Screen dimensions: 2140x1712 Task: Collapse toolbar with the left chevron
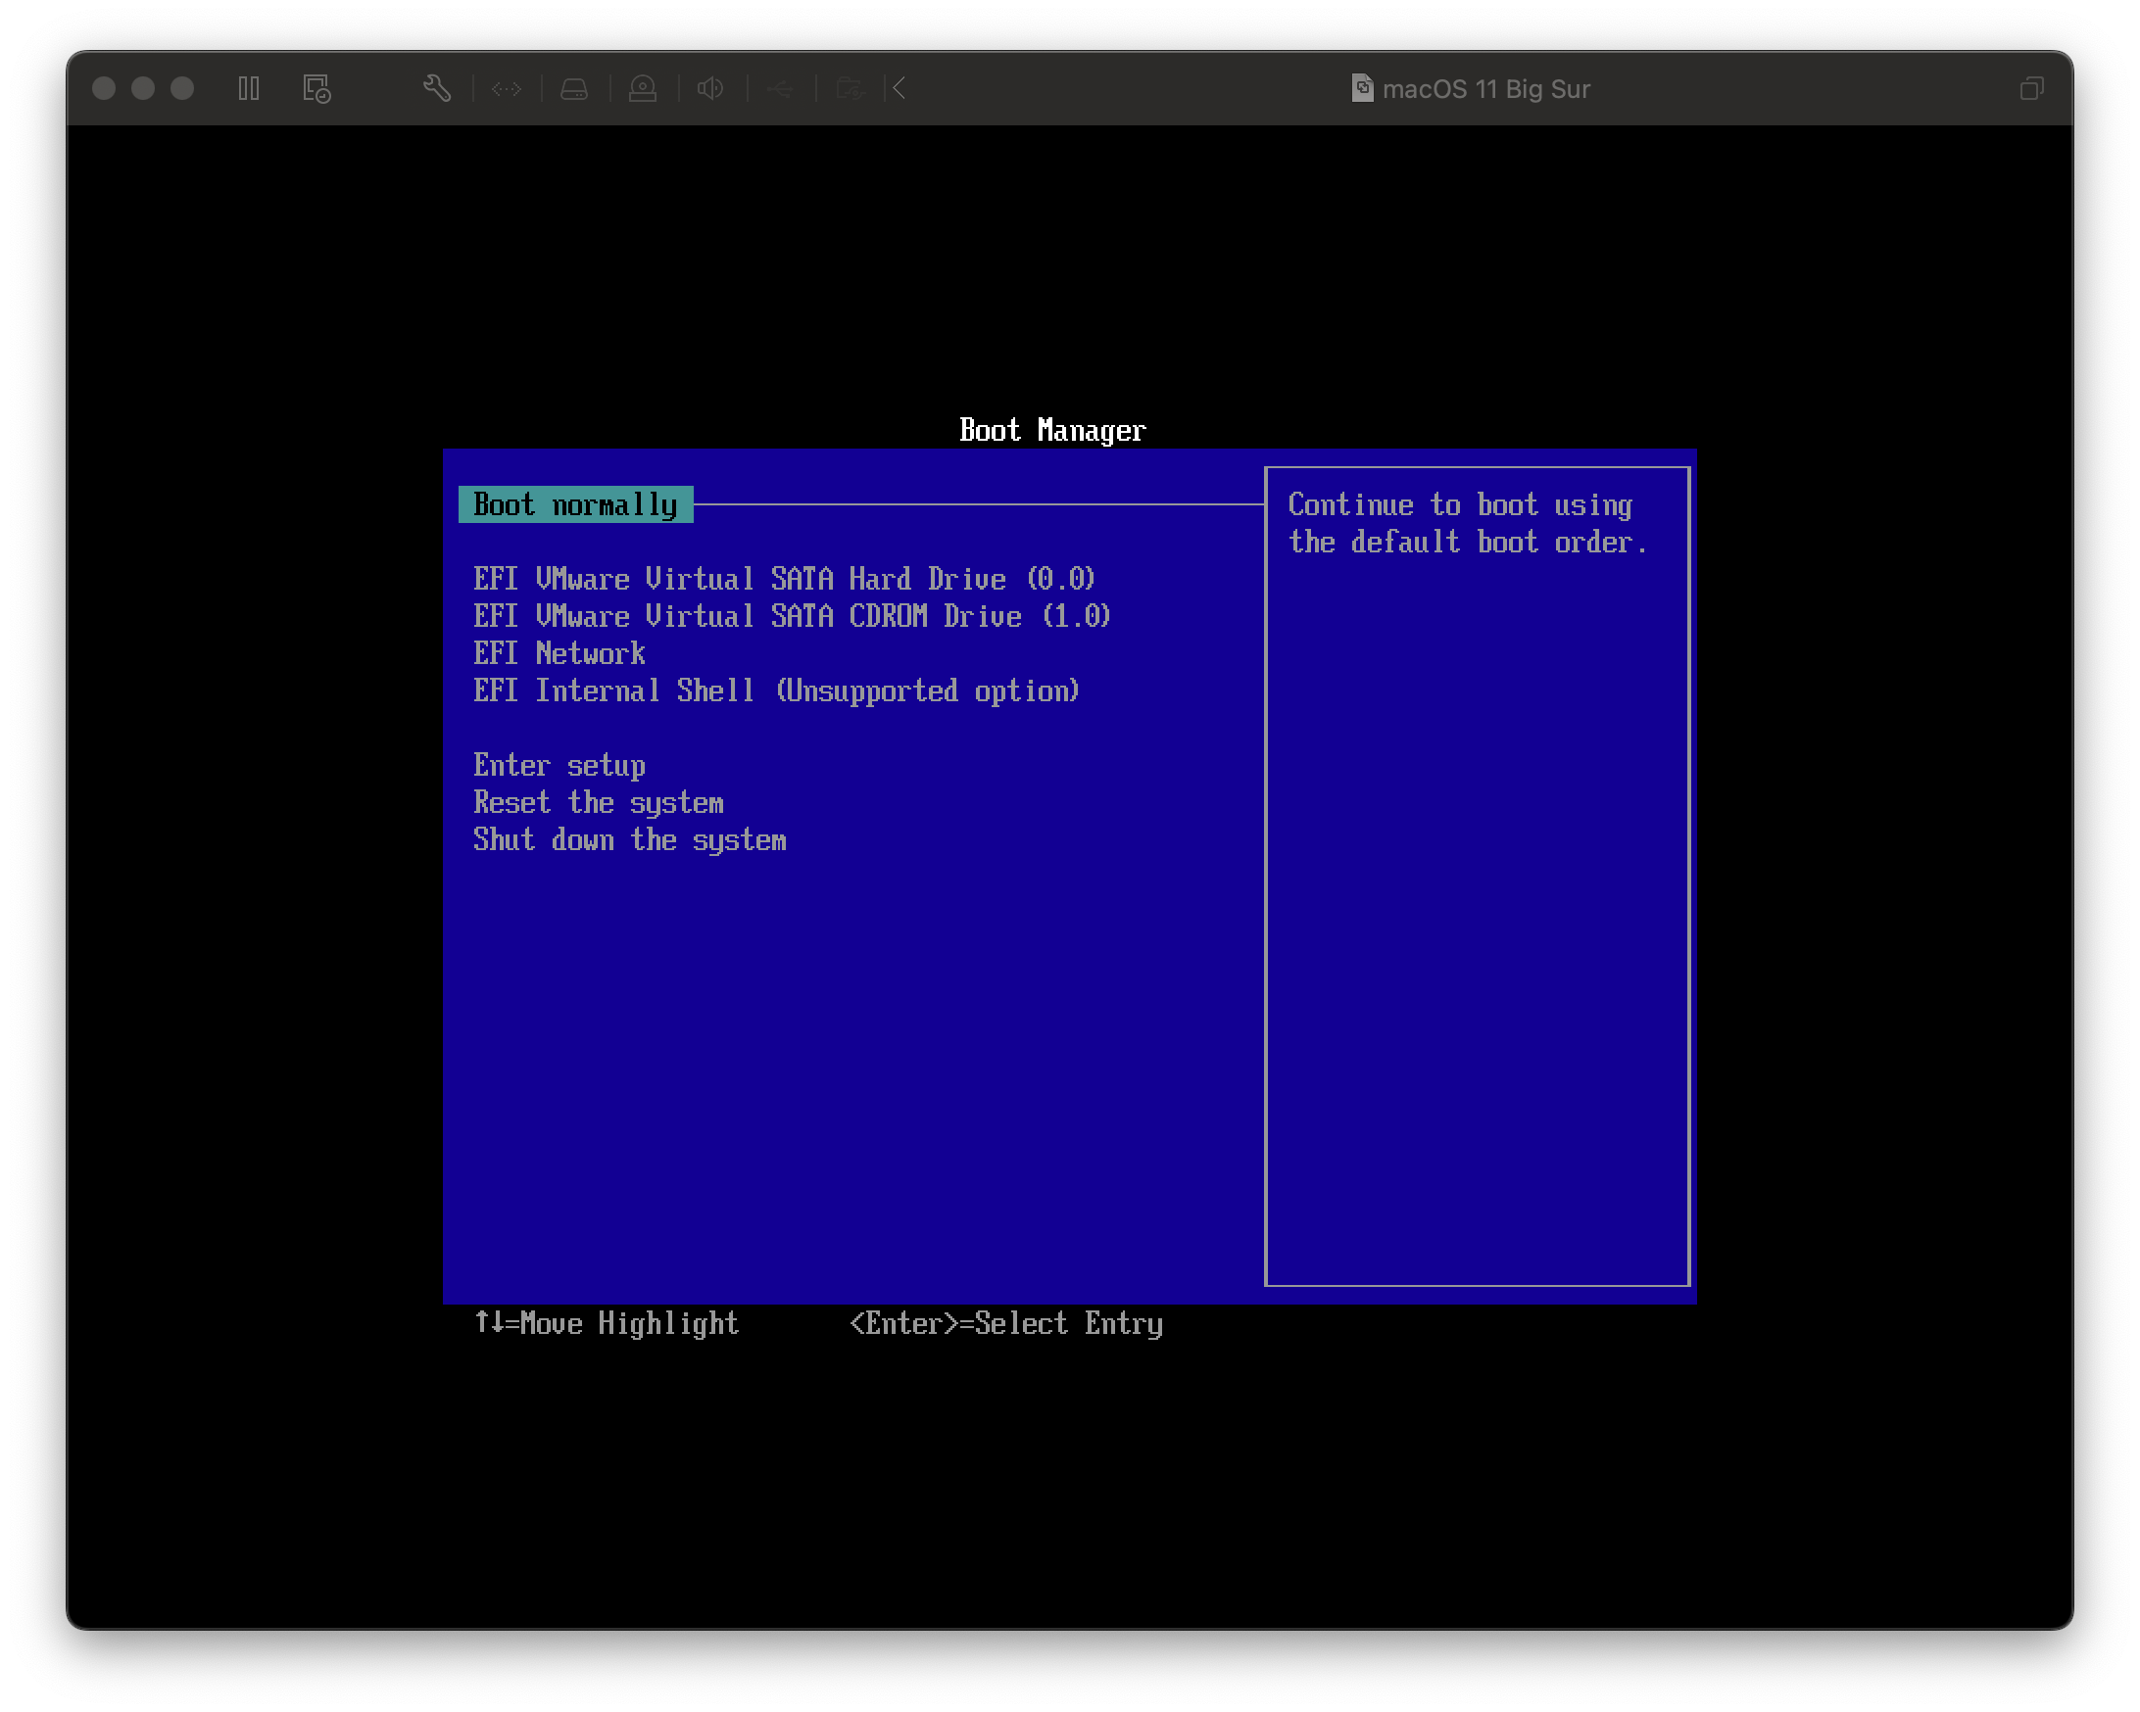[x=900, y=89]
